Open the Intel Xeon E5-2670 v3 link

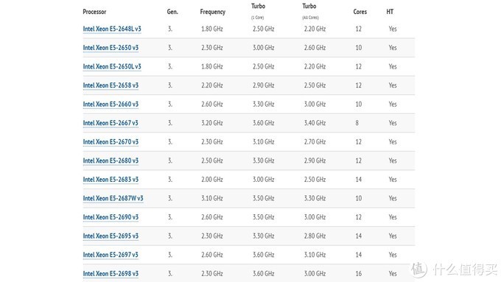coord(111,142)
